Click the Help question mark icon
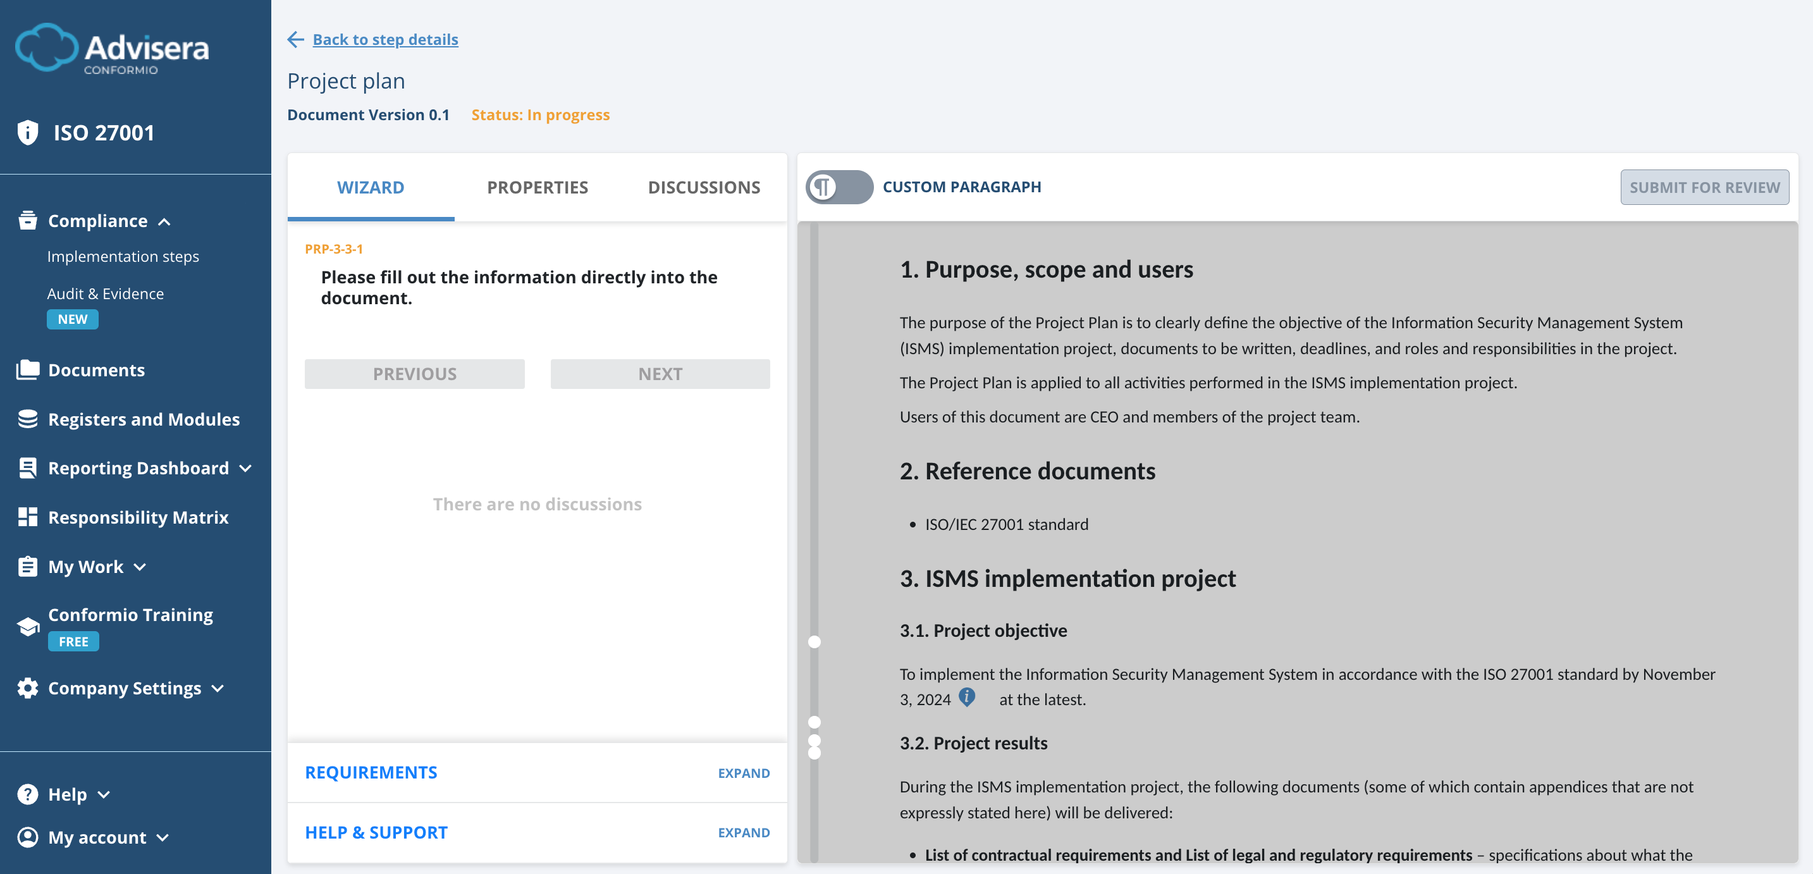Screen dimensions: 1813x874 click(x=27, y=793)
